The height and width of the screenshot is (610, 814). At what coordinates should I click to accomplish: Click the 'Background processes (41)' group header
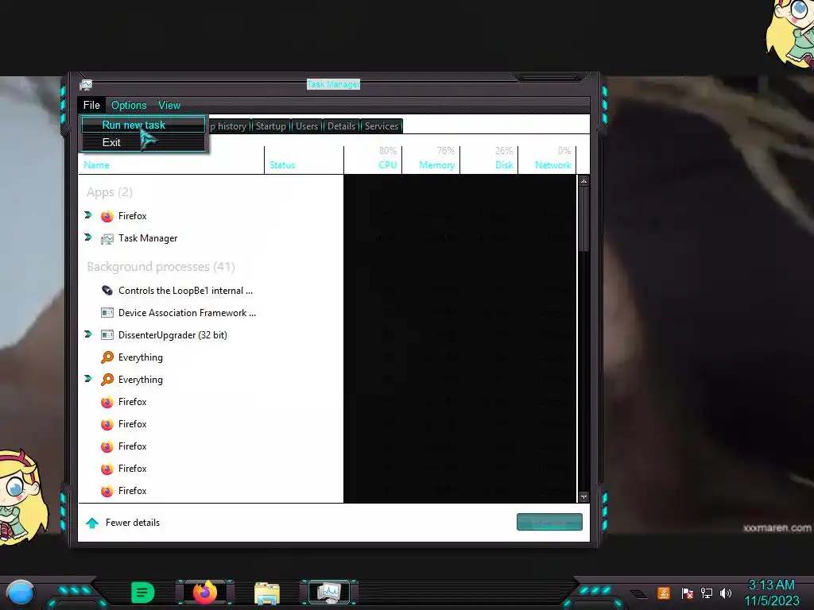(161, 267)
